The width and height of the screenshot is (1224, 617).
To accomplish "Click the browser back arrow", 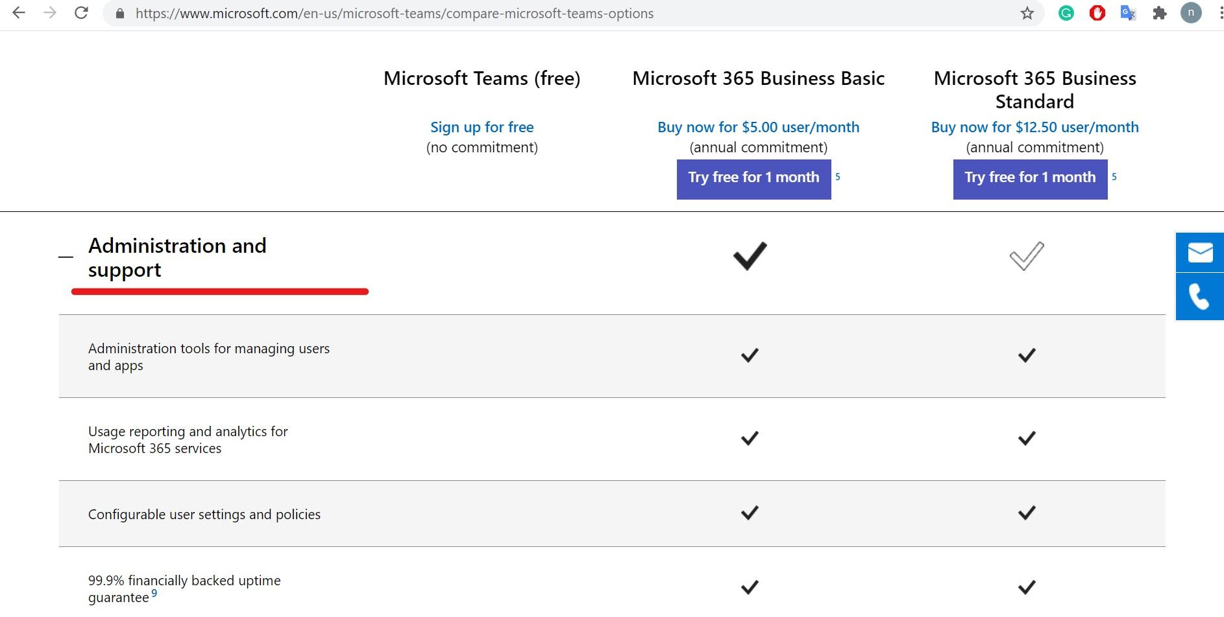I will [x=19, y=13].
